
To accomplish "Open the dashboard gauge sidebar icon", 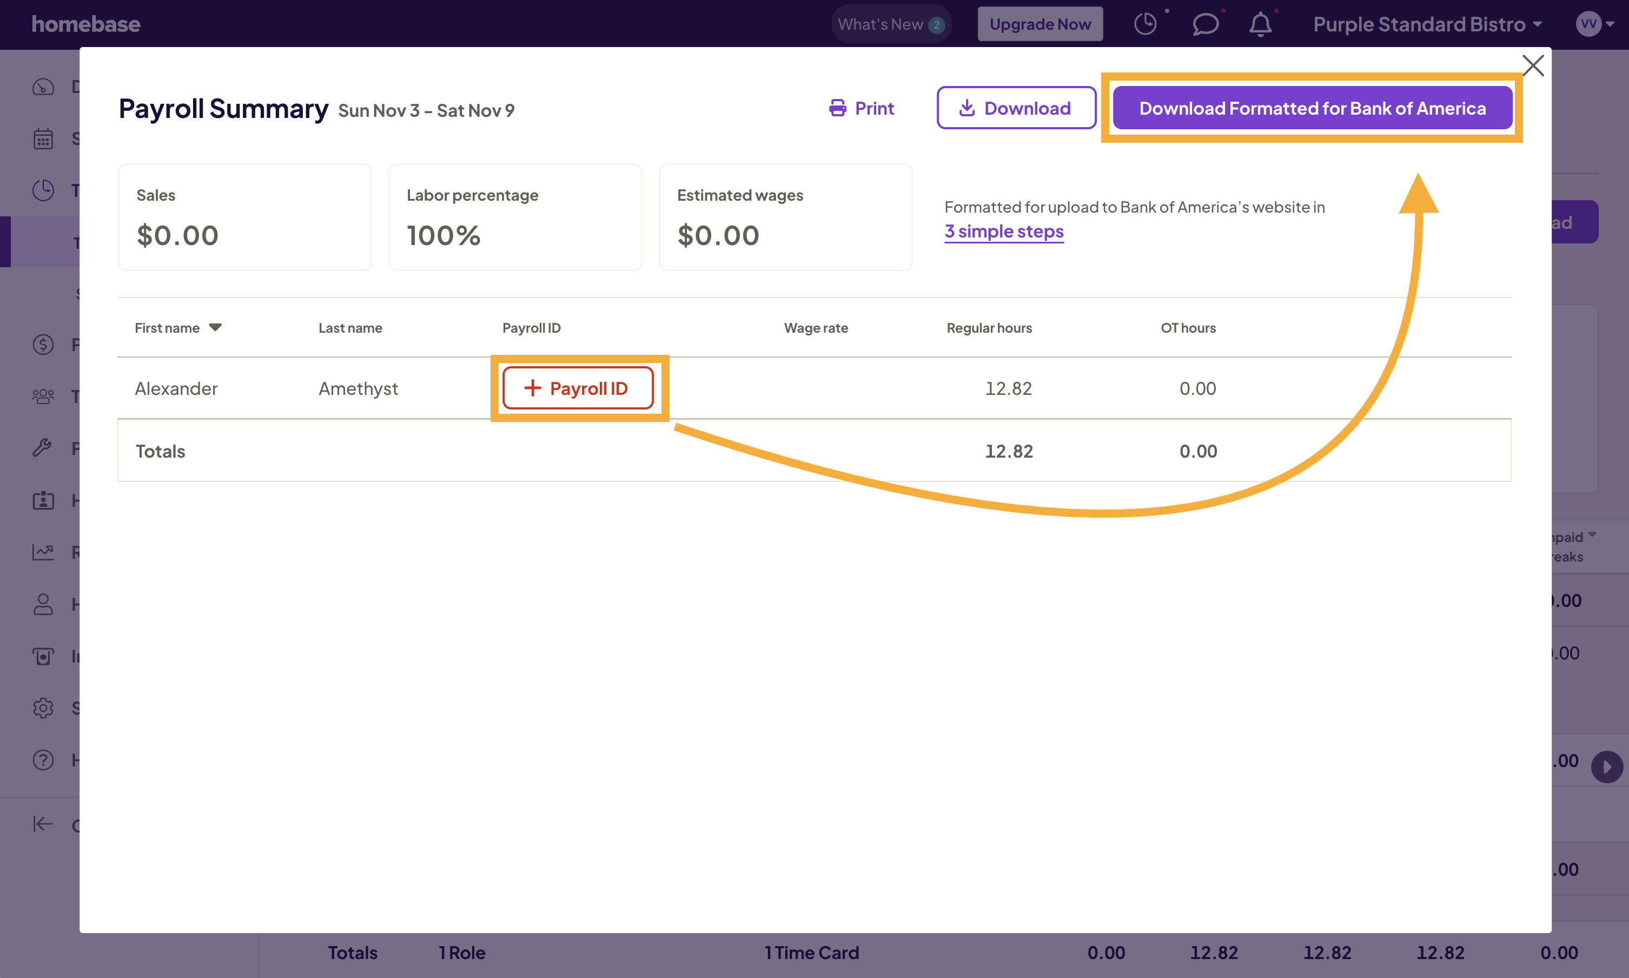I will tap(43, 87).
